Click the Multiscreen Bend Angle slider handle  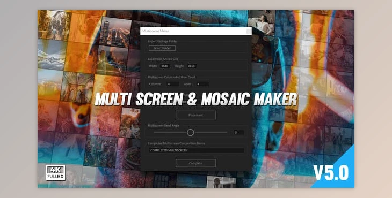(190, 133)
